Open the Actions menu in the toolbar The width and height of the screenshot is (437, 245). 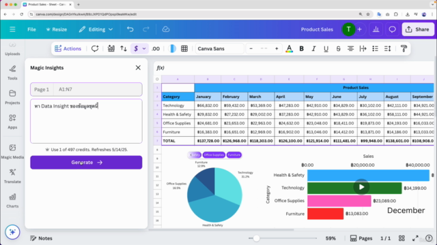click(x=68, y=48)
